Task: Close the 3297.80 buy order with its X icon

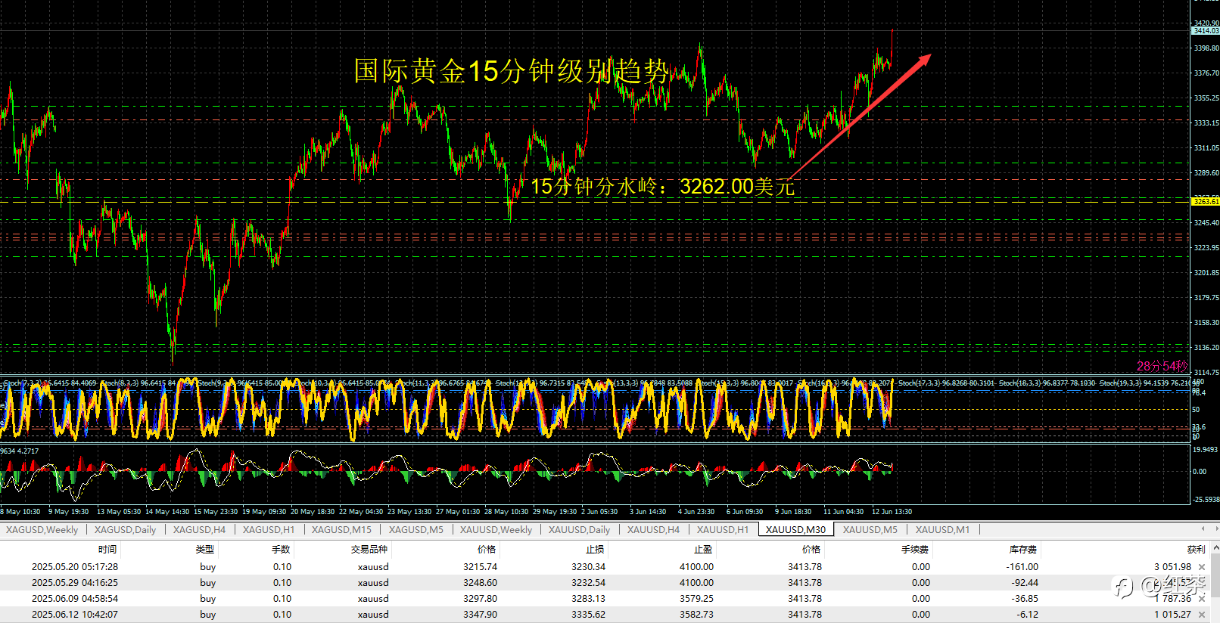Action: pyautogui.click(x=1202, y=599)
